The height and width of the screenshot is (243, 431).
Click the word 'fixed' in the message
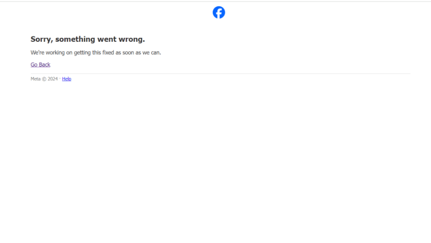[108, 53]
